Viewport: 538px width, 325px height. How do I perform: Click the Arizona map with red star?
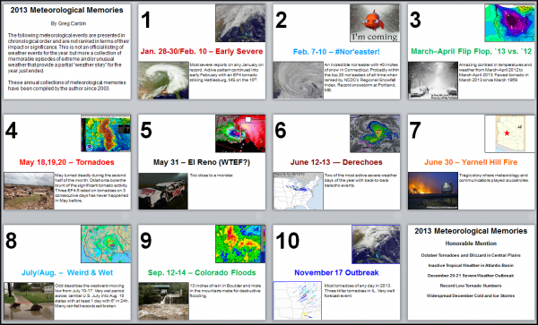[509, 133]
